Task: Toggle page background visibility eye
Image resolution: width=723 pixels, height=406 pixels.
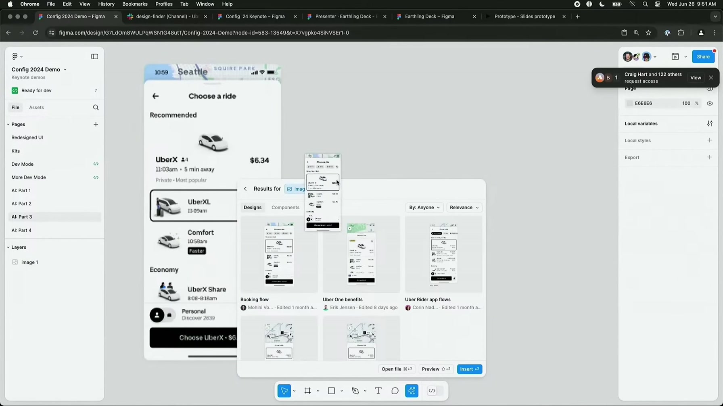Action: click(710, 103)
